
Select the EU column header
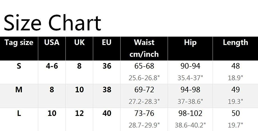(107, 42)
